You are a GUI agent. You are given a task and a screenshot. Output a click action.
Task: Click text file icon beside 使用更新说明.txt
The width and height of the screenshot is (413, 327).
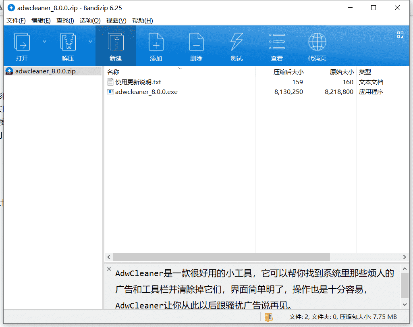pos(110,82)
